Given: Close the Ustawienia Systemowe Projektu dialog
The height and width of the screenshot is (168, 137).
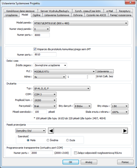Looking at the screenshot, I should (130, 2).
